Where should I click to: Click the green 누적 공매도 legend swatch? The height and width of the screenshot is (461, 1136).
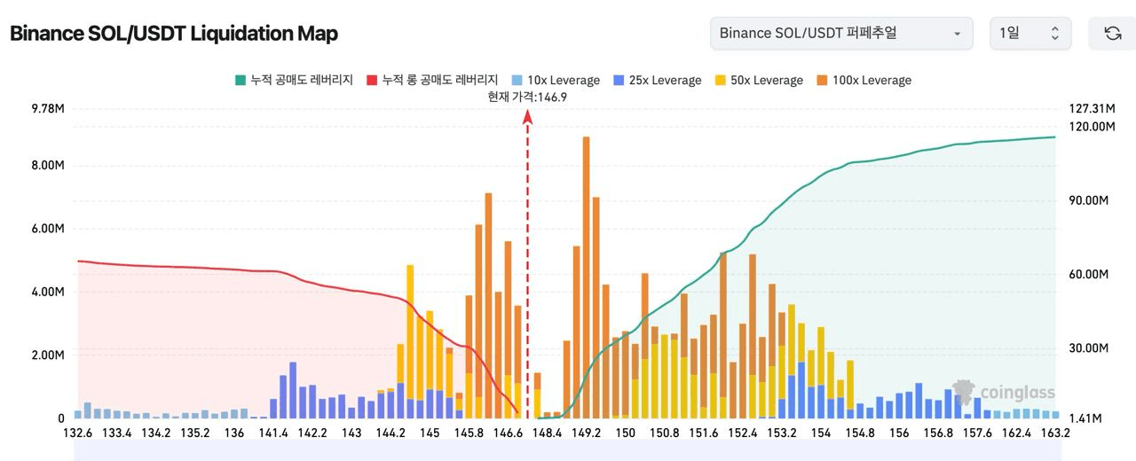240,80
